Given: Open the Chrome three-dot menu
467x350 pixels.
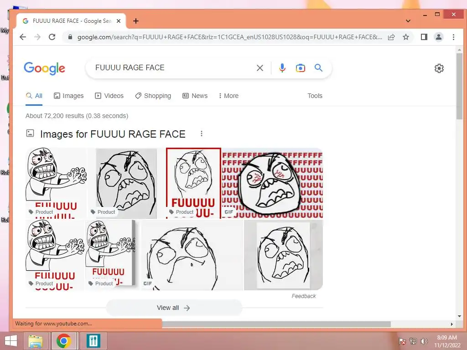Looking at the screenshot, I should point(453,37).
